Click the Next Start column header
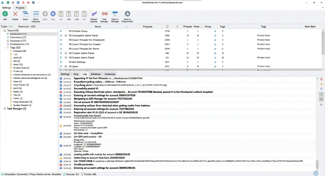Screen dimensions: 325x176 click(310, 27)
